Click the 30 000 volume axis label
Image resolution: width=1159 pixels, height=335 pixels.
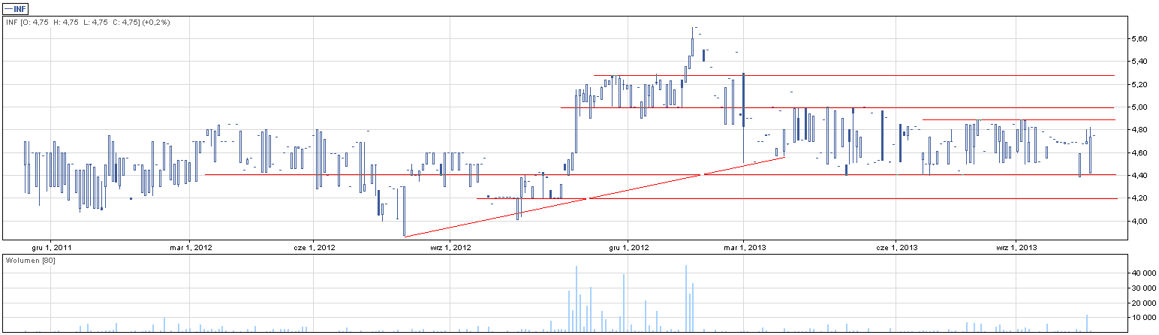[x=1142, y=288]
